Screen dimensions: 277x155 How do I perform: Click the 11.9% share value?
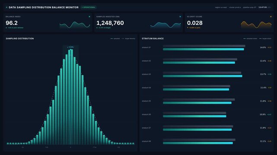click(263, 128)
